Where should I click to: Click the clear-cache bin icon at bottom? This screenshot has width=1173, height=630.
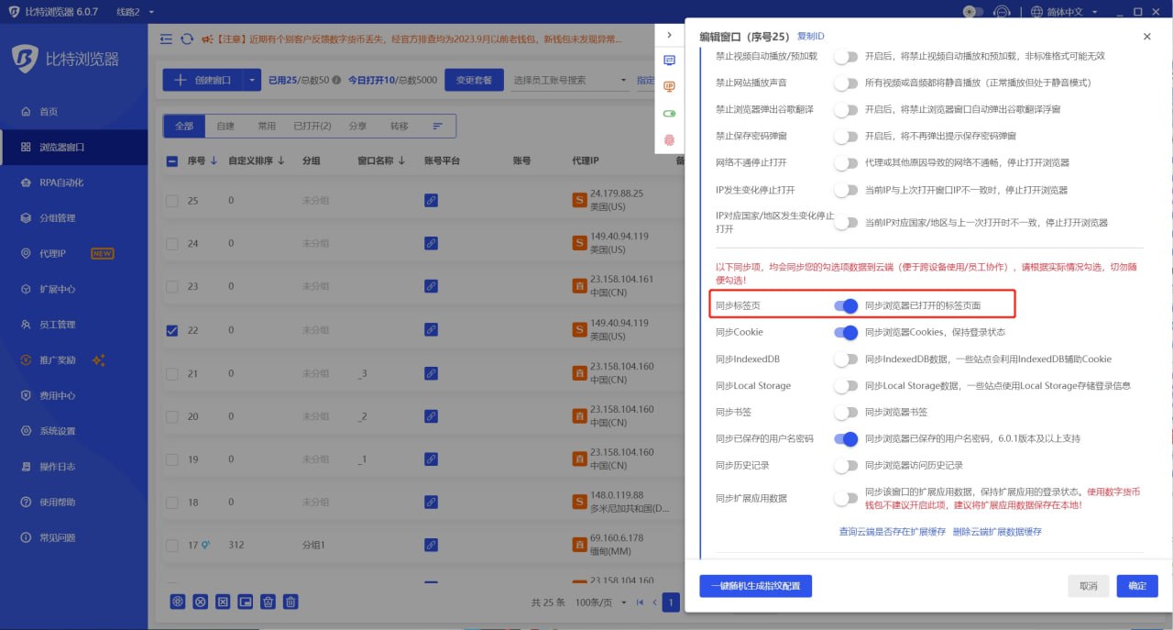[x=269, y=602]
